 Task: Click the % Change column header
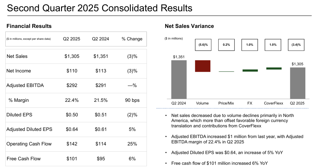tap(132, 39)
